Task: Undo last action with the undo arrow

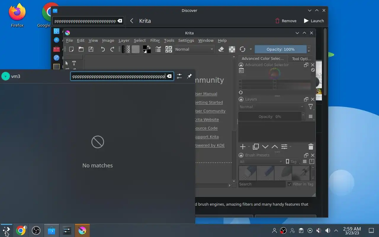Action: point(103,49)
